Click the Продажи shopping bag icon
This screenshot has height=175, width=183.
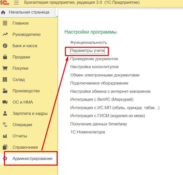tap(5, 57)
